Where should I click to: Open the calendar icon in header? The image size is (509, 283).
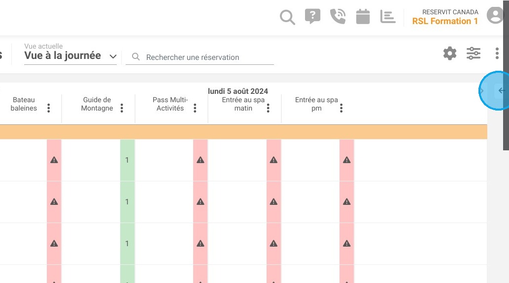point(363,17)
